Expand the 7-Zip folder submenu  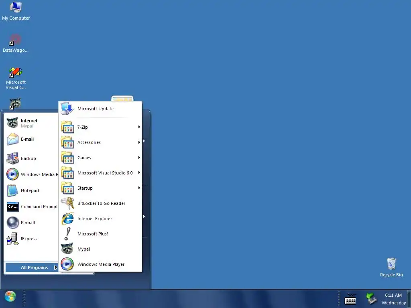pyautogui.click(x=100, y=127)
